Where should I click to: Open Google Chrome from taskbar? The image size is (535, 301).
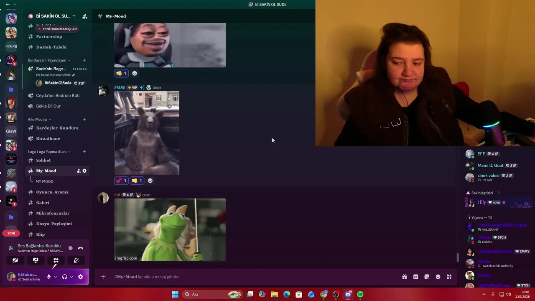[x=324, y=294]
